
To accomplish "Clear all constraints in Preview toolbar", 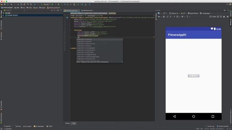I will (x=167, y=17).
